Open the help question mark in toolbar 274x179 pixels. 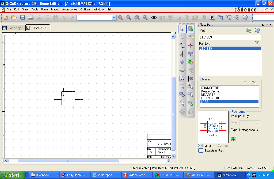click(245, 17)
